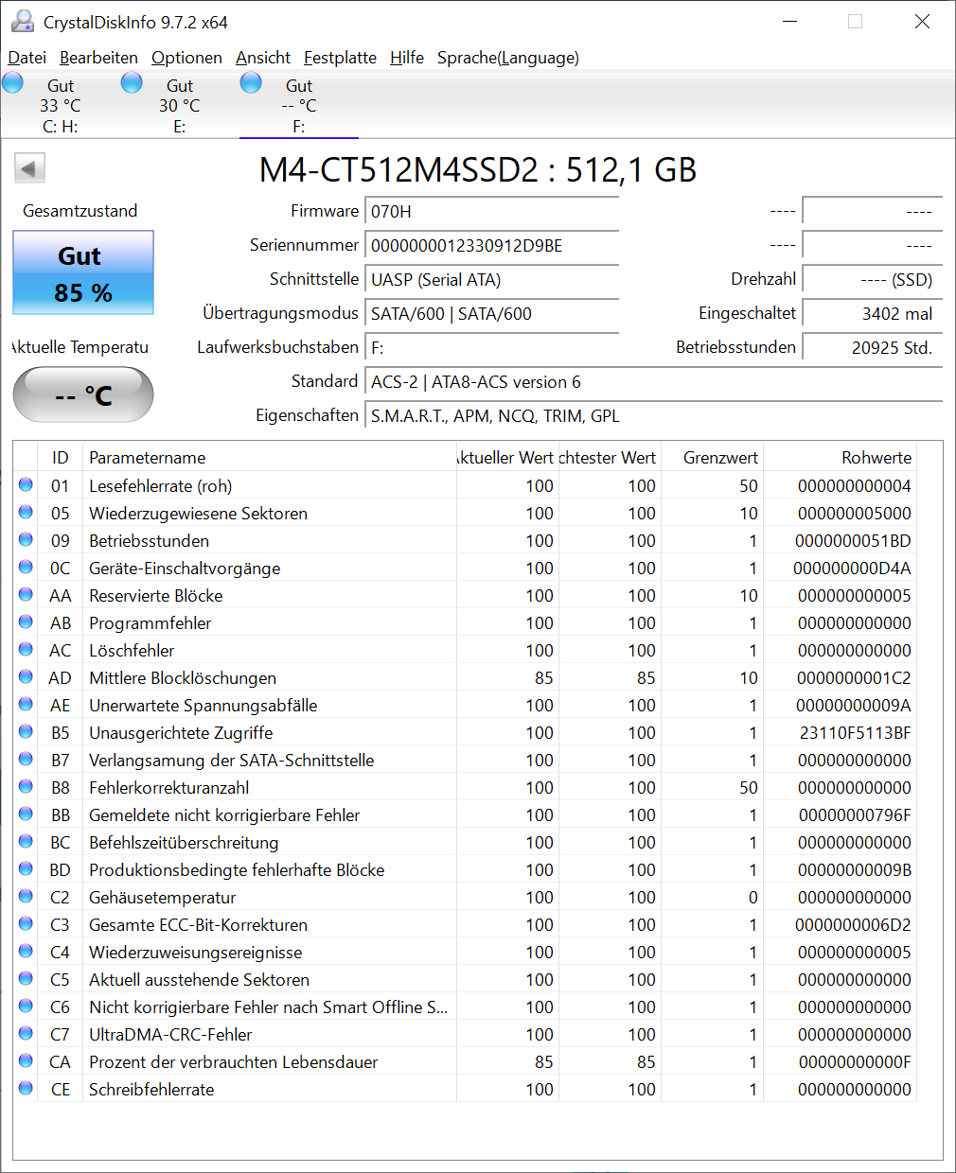Click status dot of UltraDMA-CRC-Fehler row
956x1173 pixels.
(x=26, y=1034)
